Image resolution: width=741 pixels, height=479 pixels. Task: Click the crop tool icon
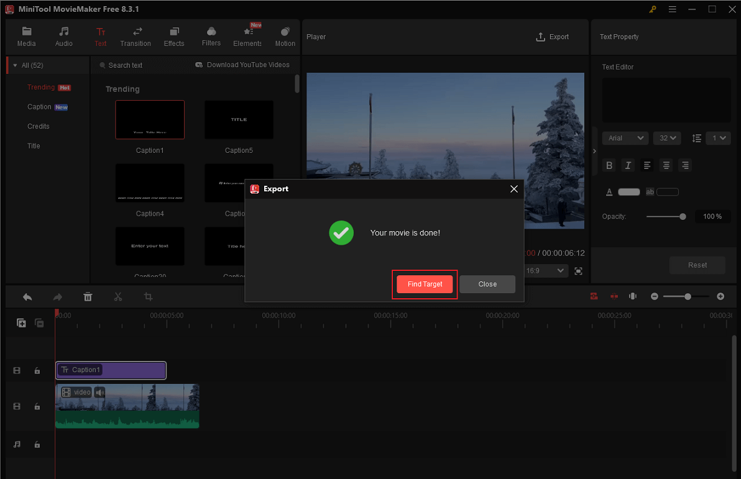point(148,297)
